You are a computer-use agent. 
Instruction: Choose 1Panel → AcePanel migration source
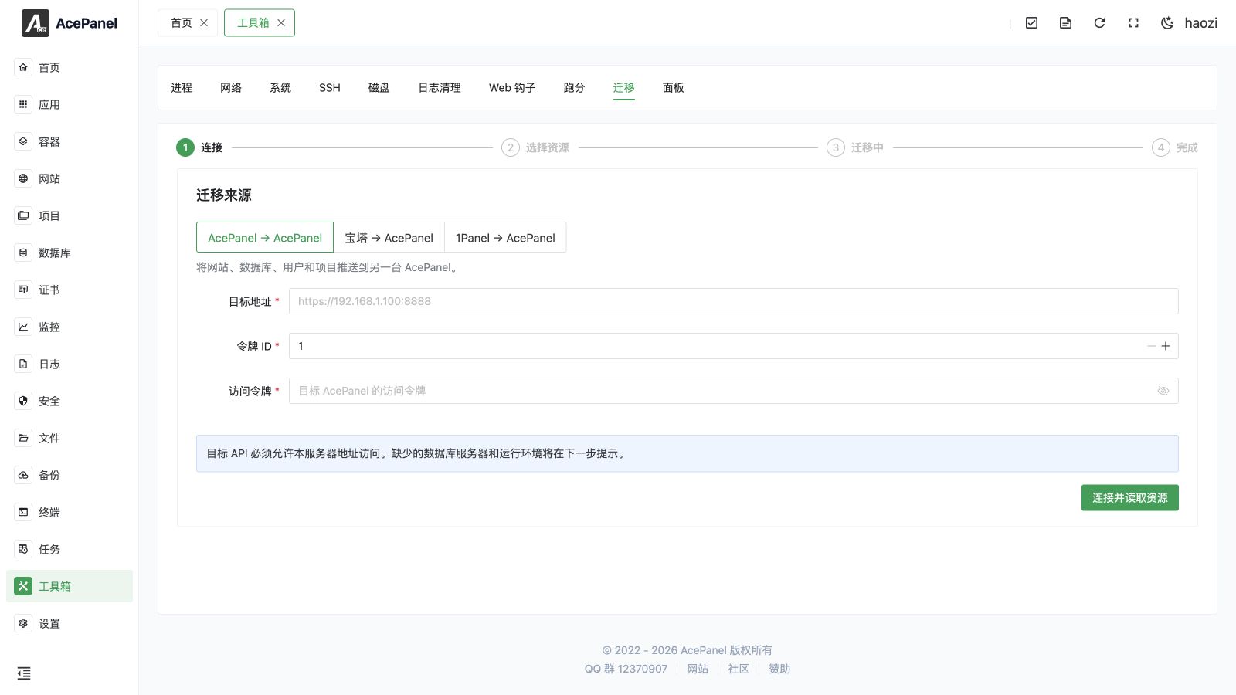505,237
